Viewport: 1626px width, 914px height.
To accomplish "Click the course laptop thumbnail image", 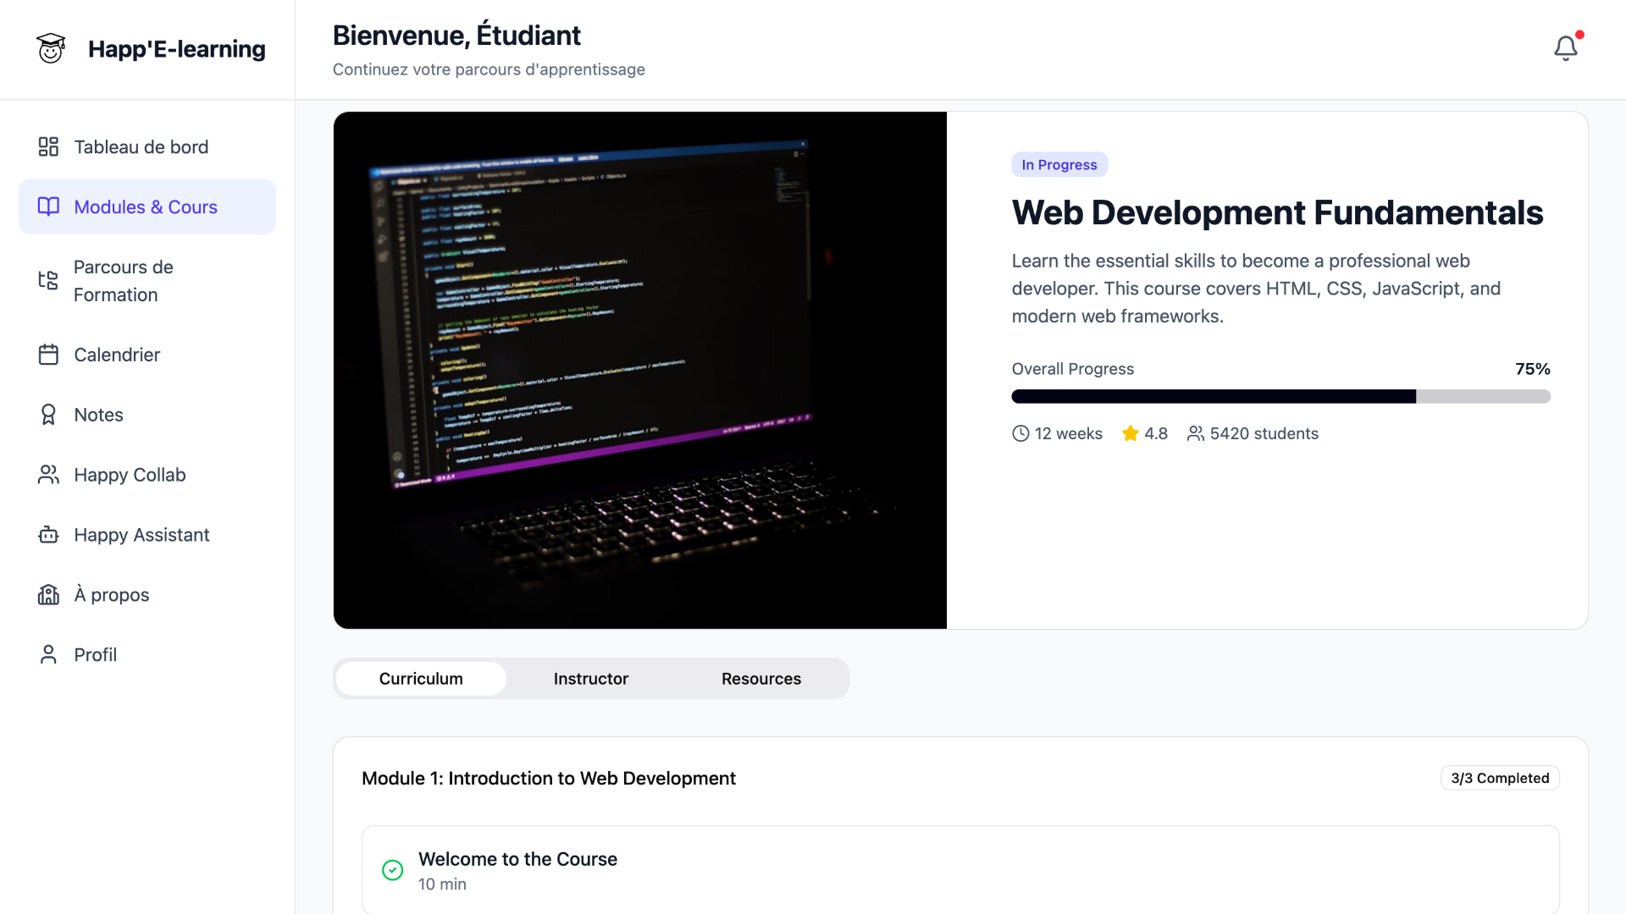I will 640,370.
